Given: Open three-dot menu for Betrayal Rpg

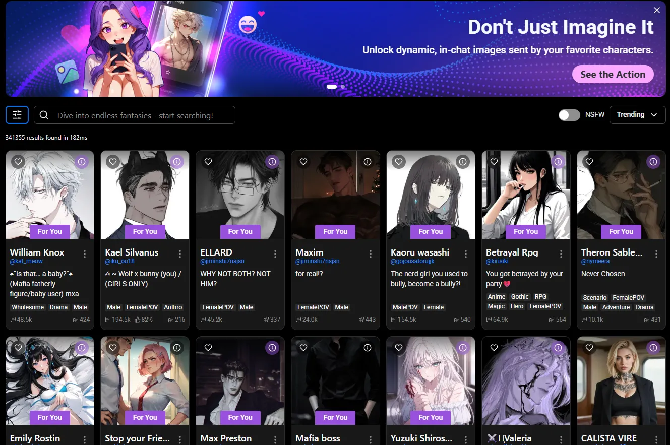Looking at the screenshot, I should (x=561, y=253).
